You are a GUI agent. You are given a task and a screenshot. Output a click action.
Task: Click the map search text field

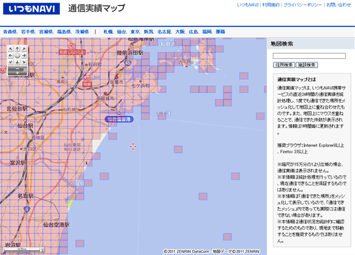(x=309, y=56)
